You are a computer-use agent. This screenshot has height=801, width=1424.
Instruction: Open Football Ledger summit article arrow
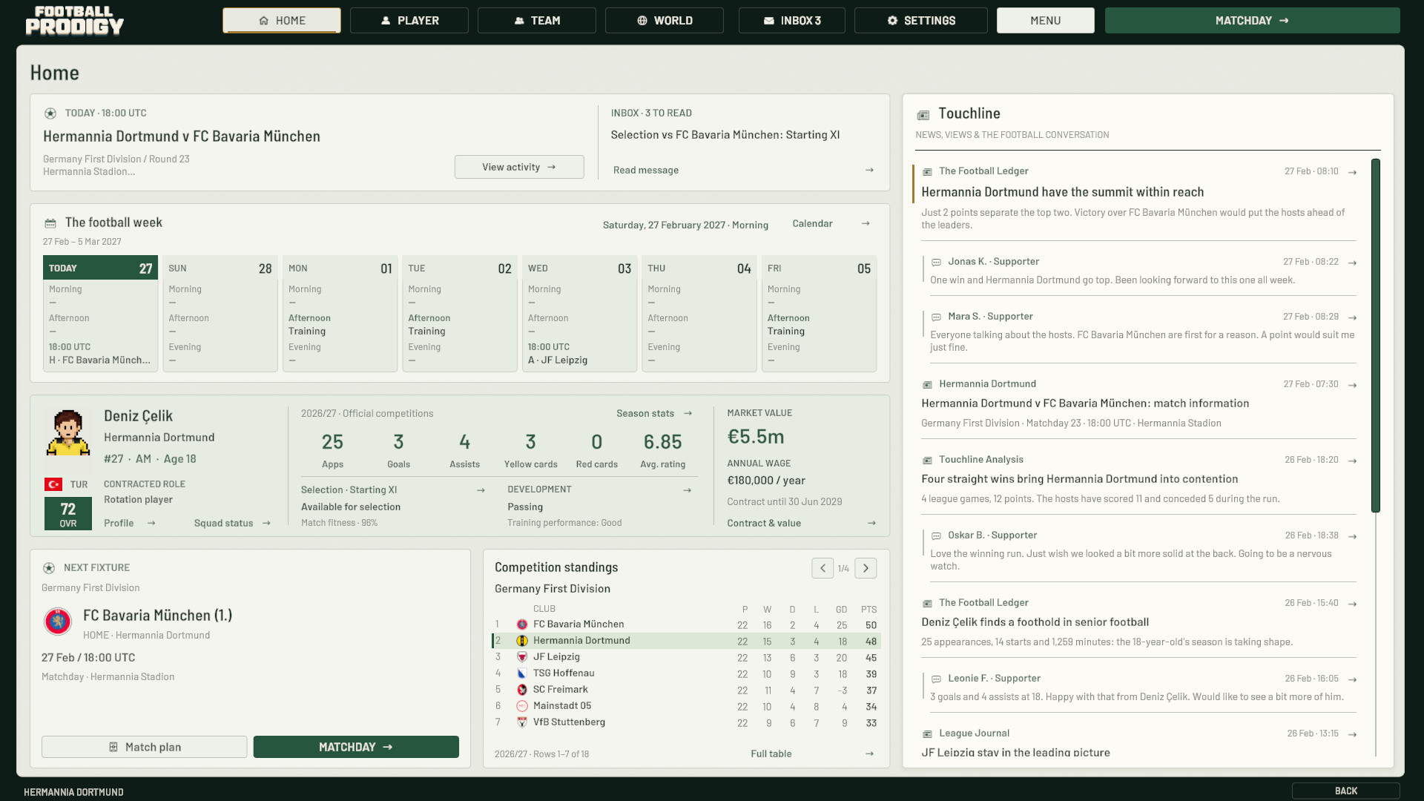(1352, 172)
